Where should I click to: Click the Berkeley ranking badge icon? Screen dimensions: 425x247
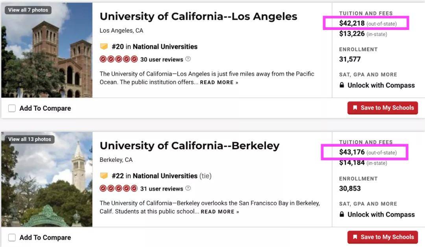[x=104, y=176]
